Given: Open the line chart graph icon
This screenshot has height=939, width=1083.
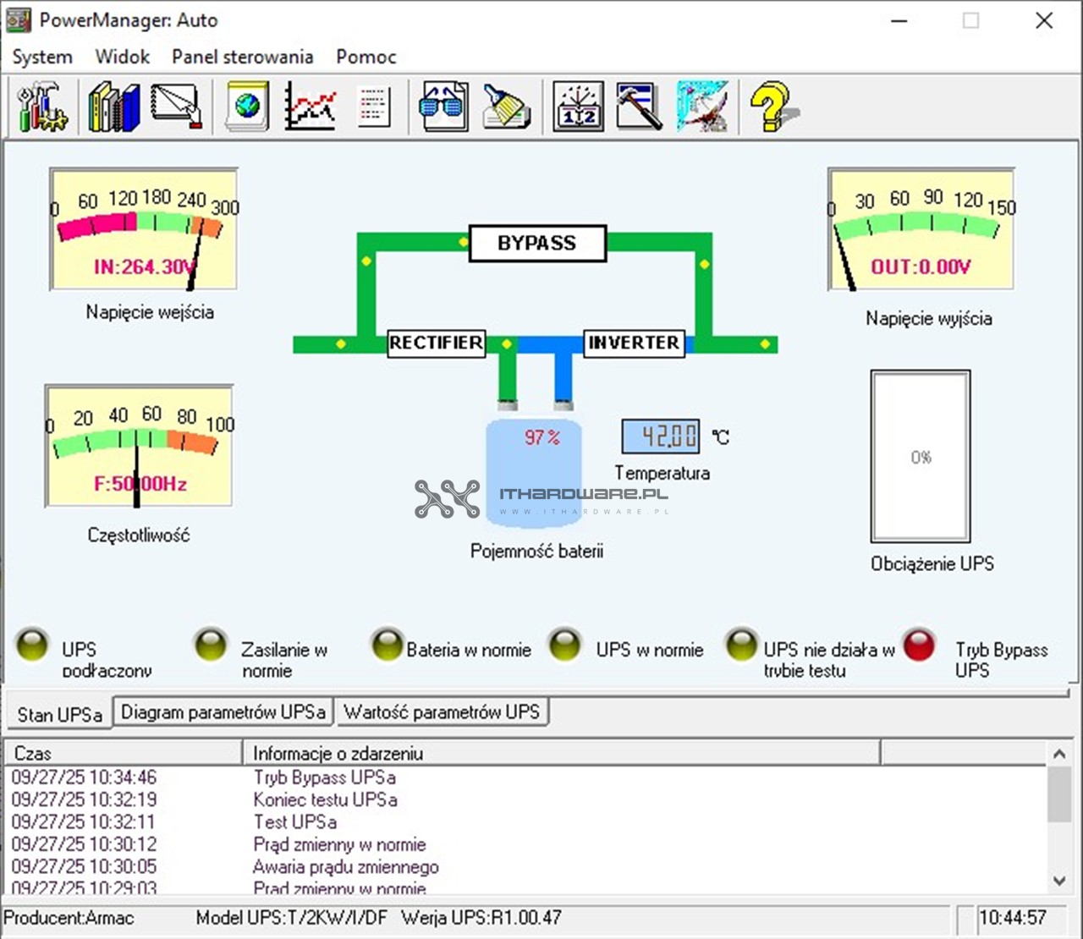Looking at the screenshot, I should point(310,107).
